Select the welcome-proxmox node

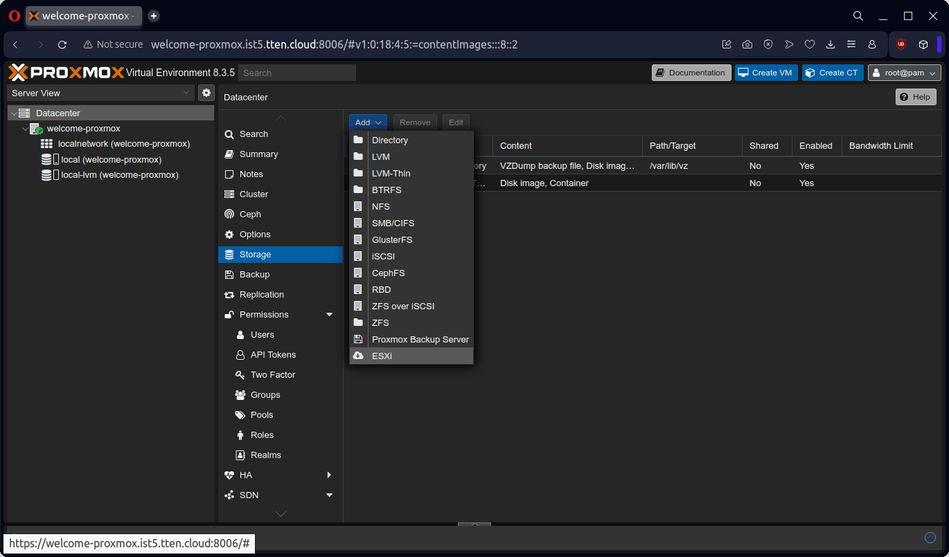[83, 129]
